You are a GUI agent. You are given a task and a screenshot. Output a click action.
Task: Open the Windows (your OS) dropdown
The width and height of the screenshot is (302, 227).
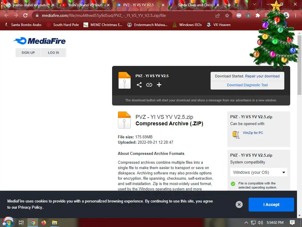point(259,172)
